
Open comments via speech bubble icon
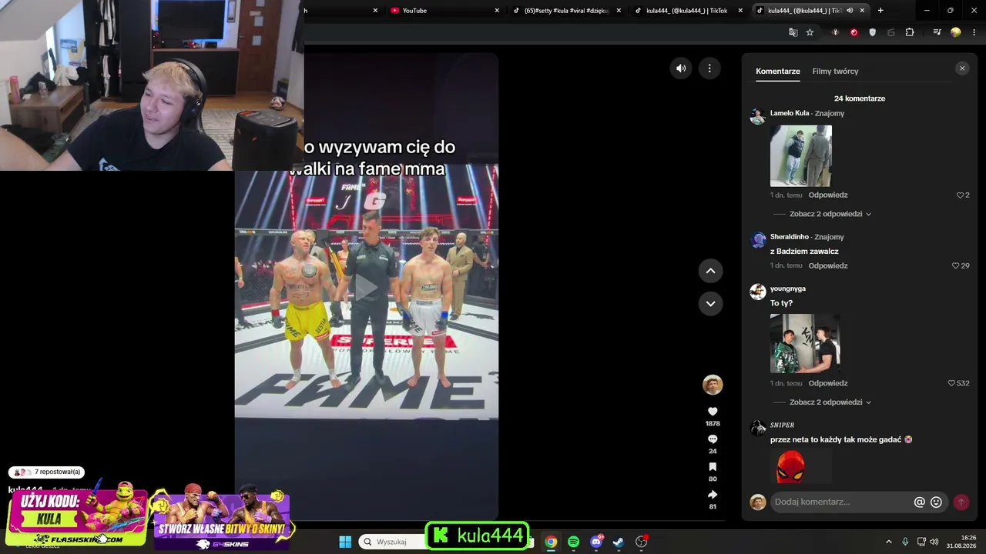tap(713, 439)
